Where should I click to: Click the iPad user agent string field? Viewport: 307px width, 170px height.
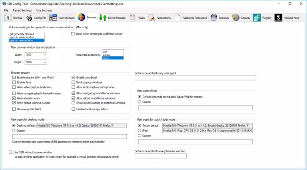pyautogui.click(x=207, y=131)
